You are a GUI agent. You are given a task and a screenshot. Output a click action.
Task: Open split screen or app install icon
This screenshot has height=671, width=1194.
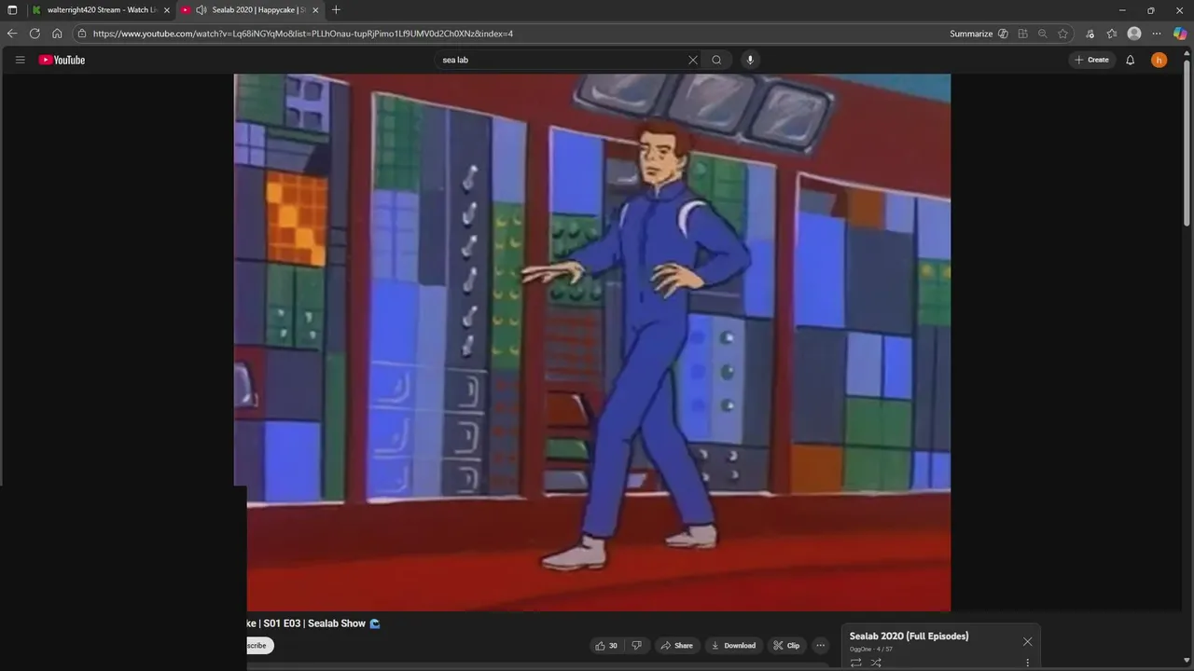click(1022, 34)
